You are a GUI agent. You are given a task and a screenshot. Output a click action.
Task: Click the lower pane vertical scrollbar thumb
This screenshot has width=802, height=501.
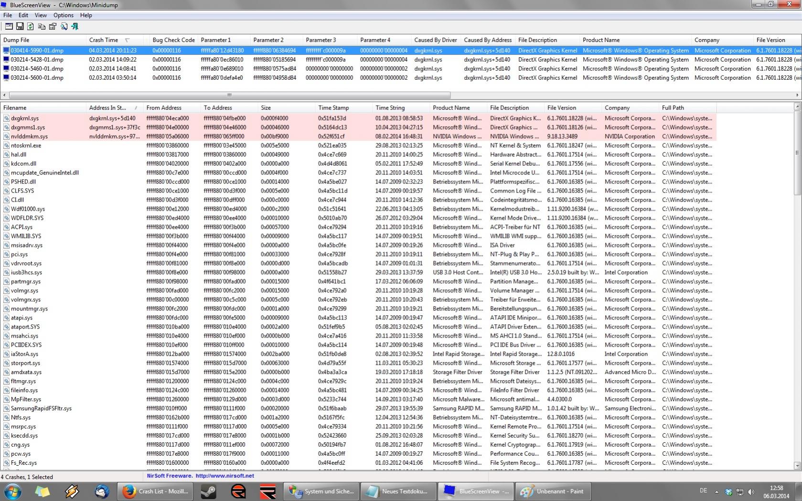(x=797, y=153)
